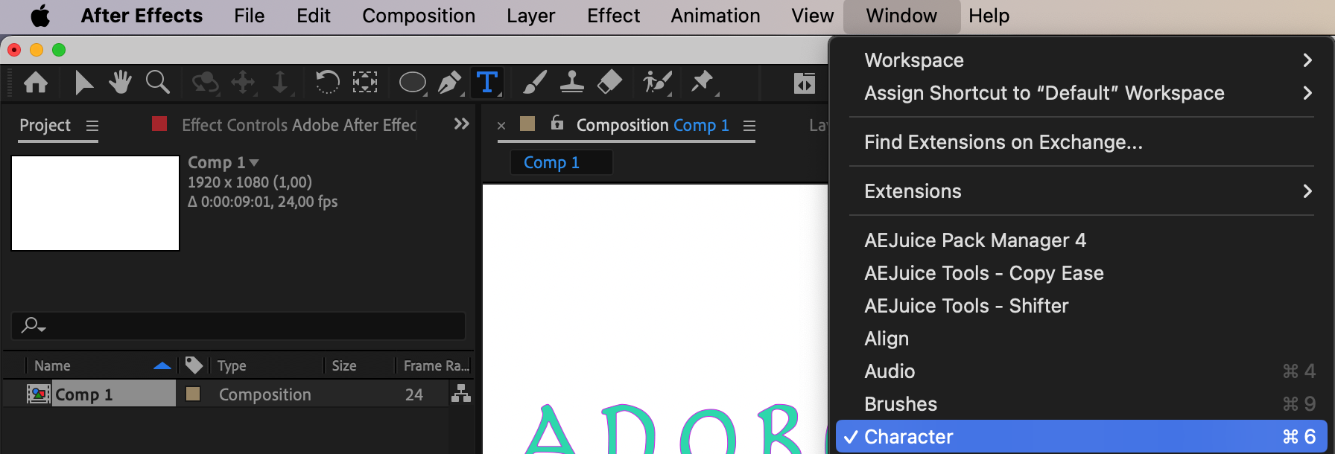
Task: Sort by the Name column header
Action: [x=52, y=365]
